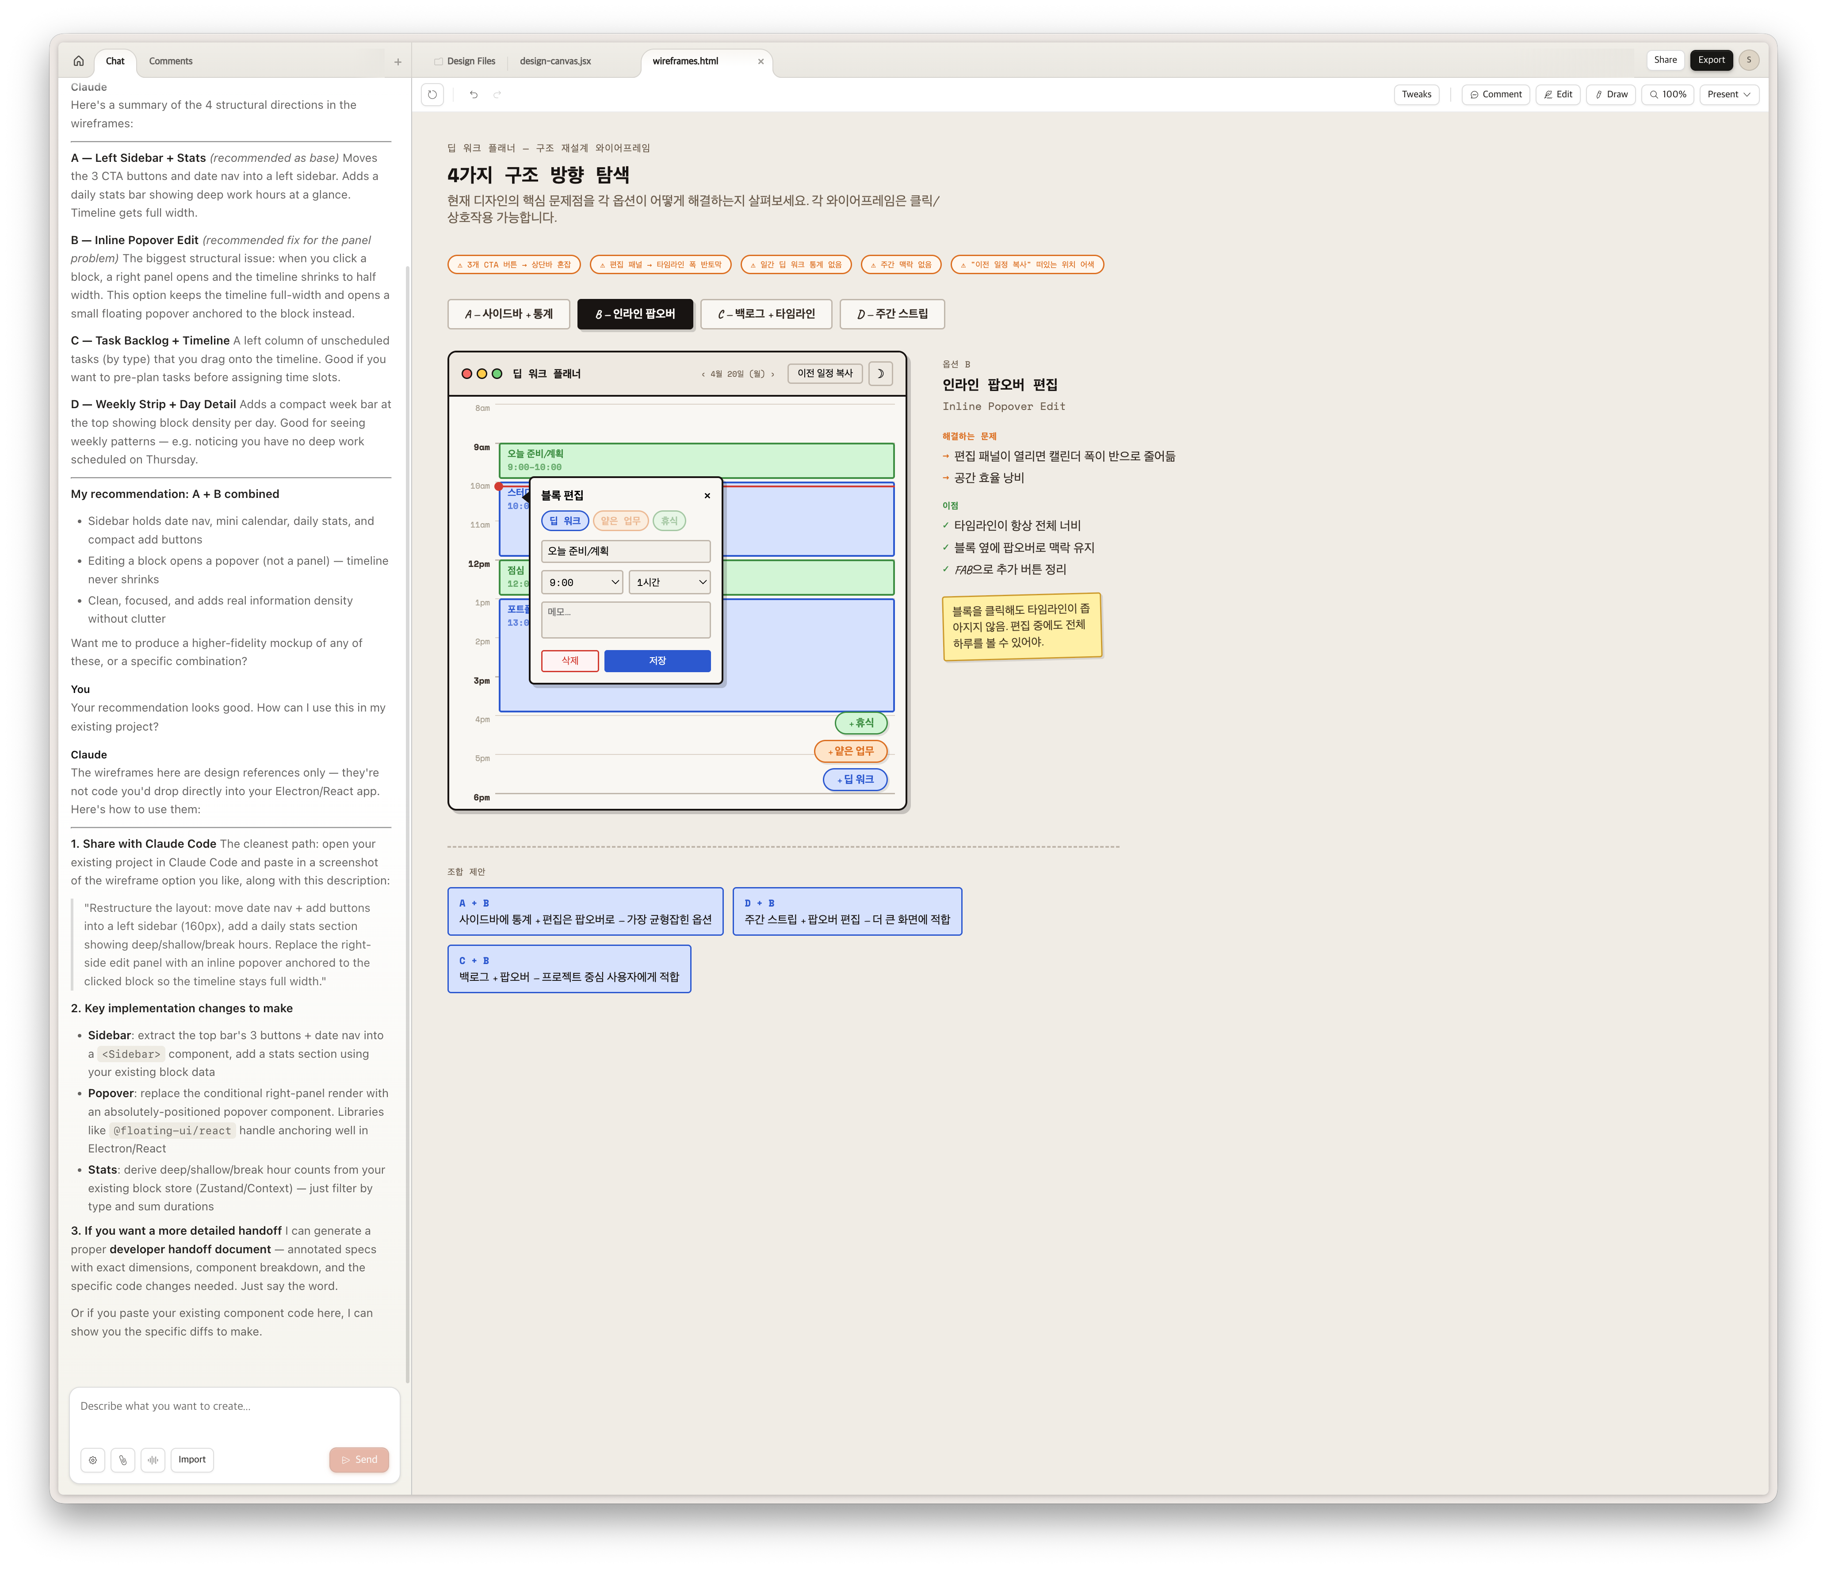This screenshot has width=1827, height=1569.
Task: Click the 100% zoom level control
Action: [1667, 94]
